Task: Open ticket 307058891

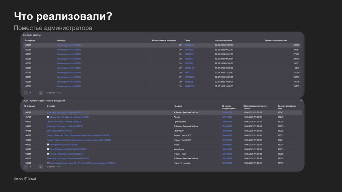Action: pos(189,63)
